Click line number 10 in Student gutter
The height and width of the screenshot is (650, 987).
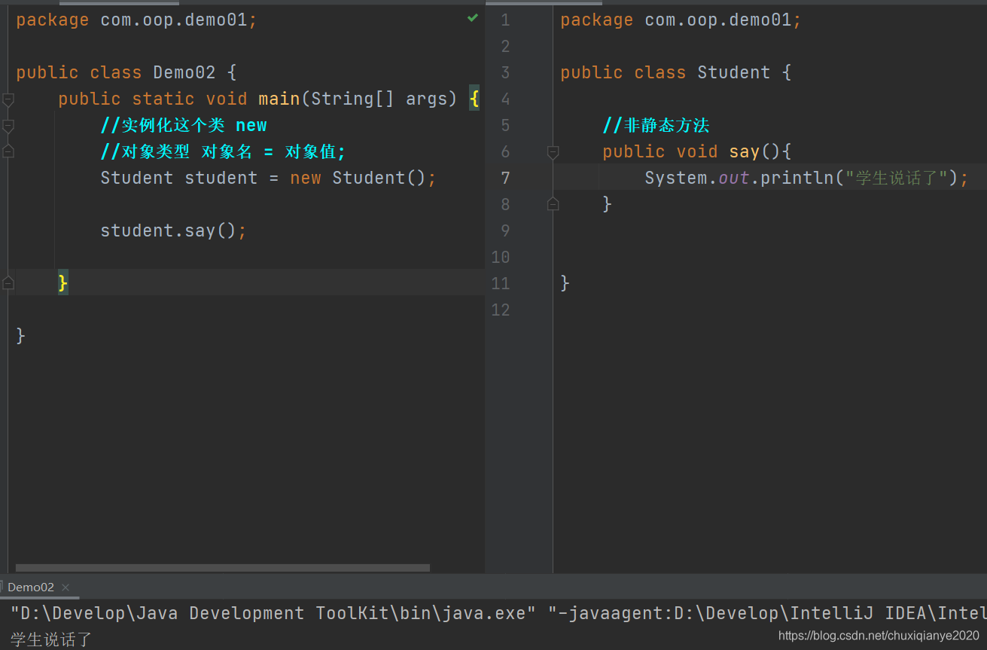coord(501,257)
